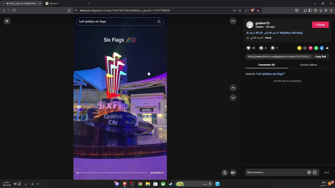This screenshot has width=335, height=188.
Task: Toggle auto-scroll icon beside volume button
Action: (225, 173)
